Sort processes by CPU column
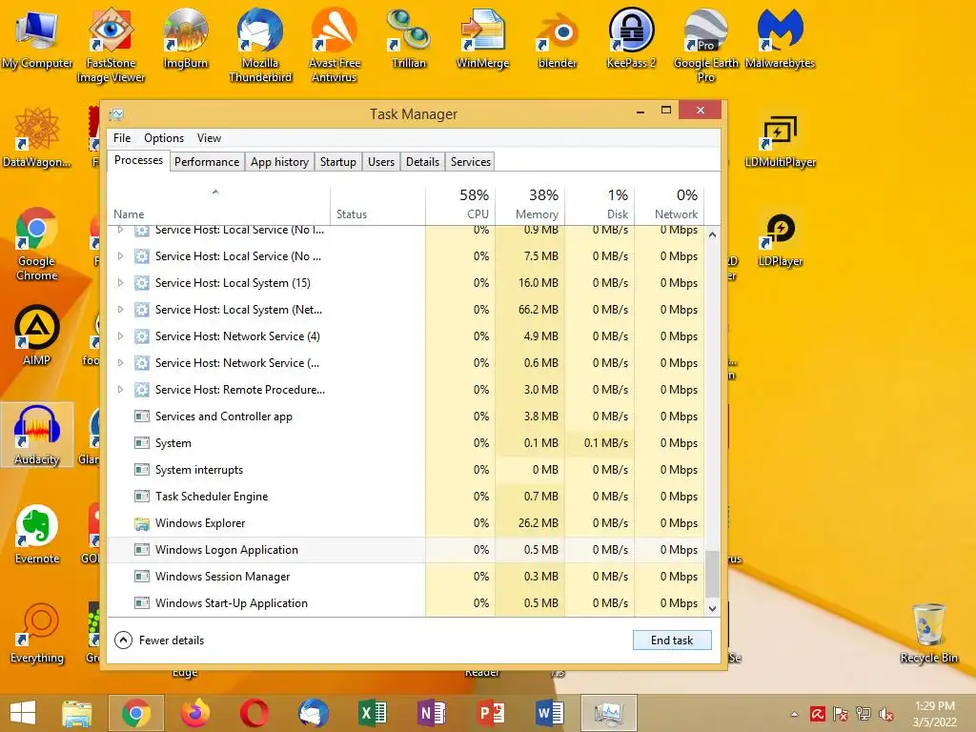This screenshot has height=732, width=976. 460,204
